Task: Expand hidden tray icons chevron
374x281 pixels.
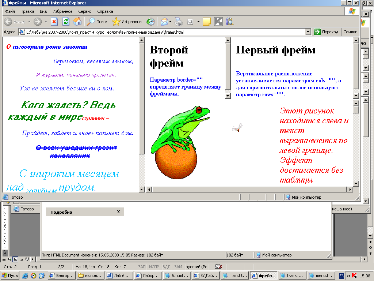Action: [348, 276]
